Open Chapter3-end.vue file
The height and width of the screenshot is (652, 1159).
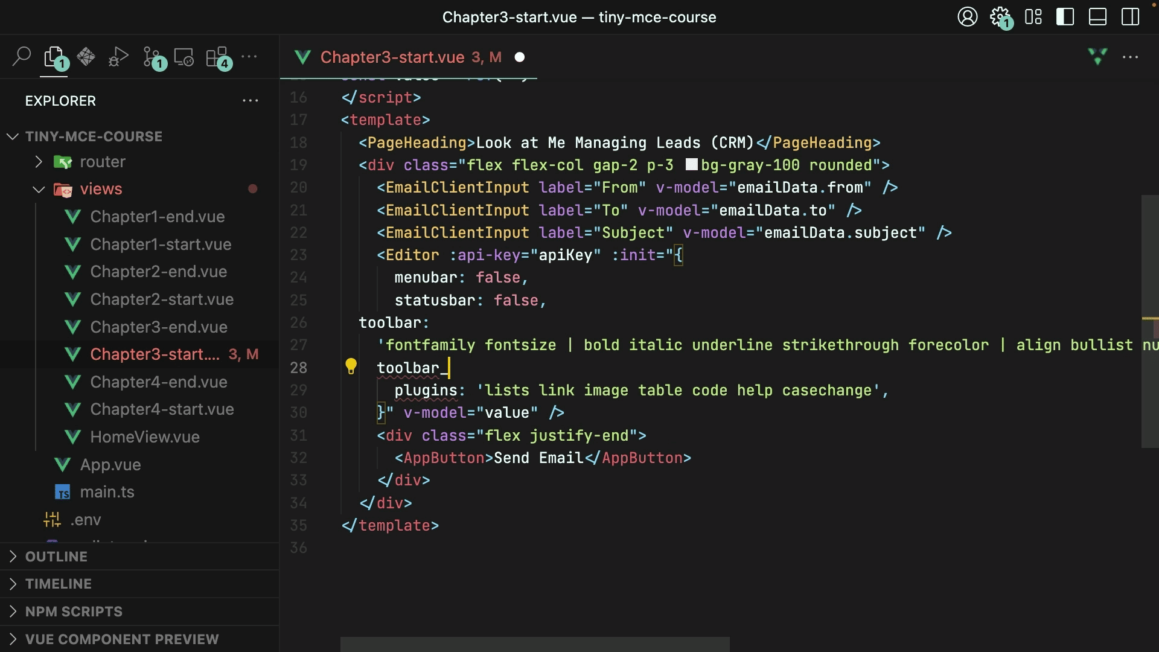tap(159, 327)
